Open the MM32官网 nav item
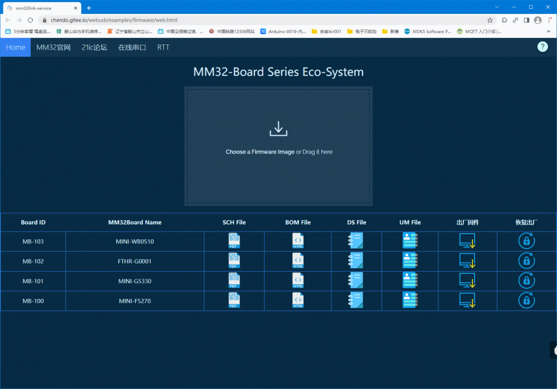557x389 pixels. [53, 47]
